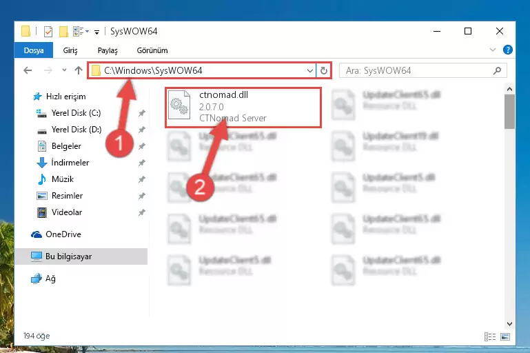The image size is (530, 353).
Task: Expand the address bar history dropdown
Action: [309, 70]
